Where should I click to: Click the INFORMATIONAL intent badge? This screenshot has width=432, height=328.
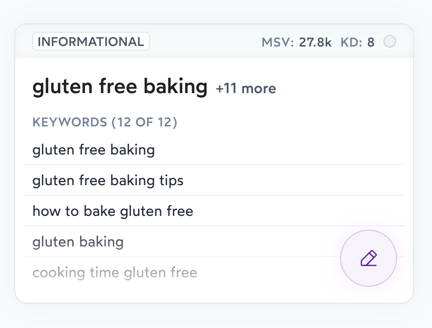pos(91,42)
